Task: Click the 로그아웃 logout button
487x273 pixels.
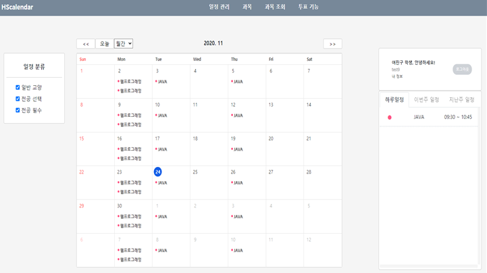Action: (462, 69)
